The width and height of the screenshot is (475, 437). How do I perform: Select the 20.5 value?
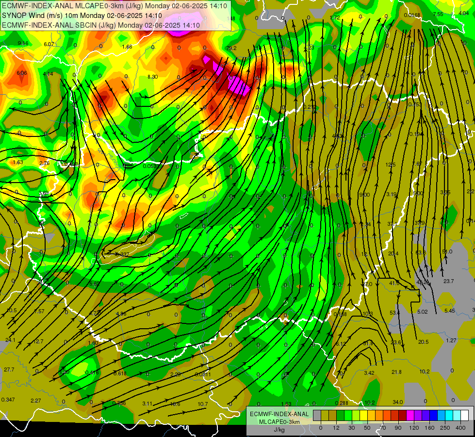[x=423, y=342]
